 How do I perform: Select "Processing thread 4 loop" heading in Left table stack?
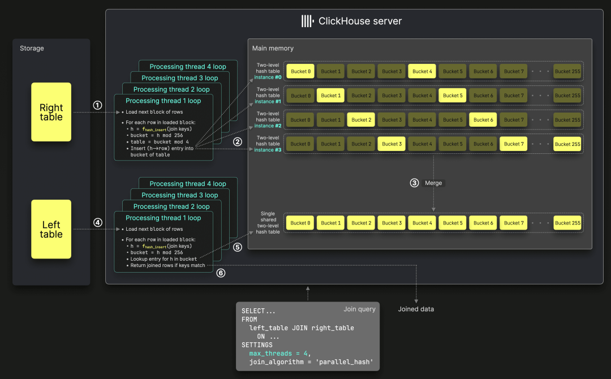(188, 184)
